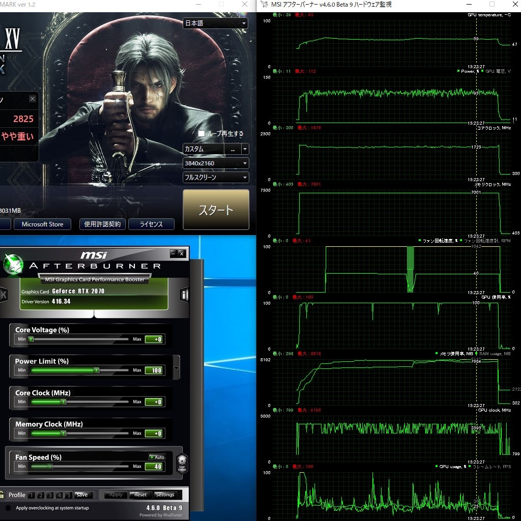Image resolution: width=521 pixels, height=521 pixels.
Task: Open the Microsoft Store button
Action: point(43,224)
